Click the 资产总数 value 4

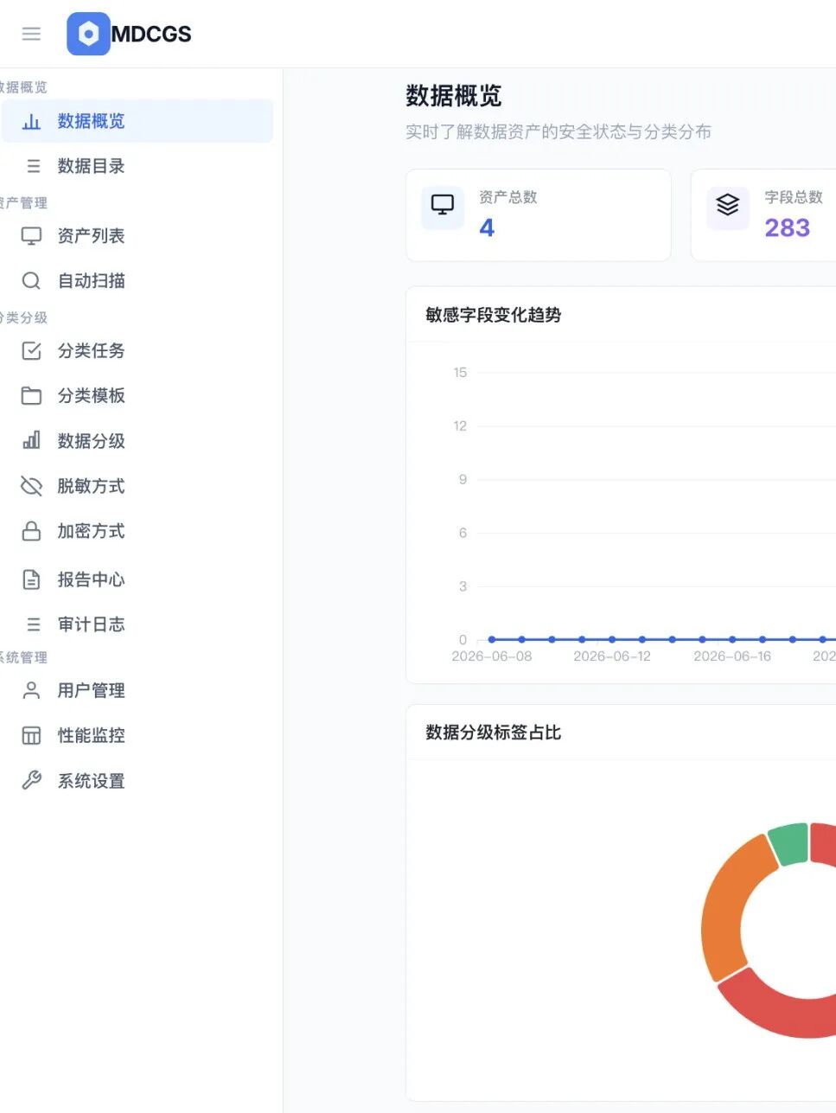point(487,227)
